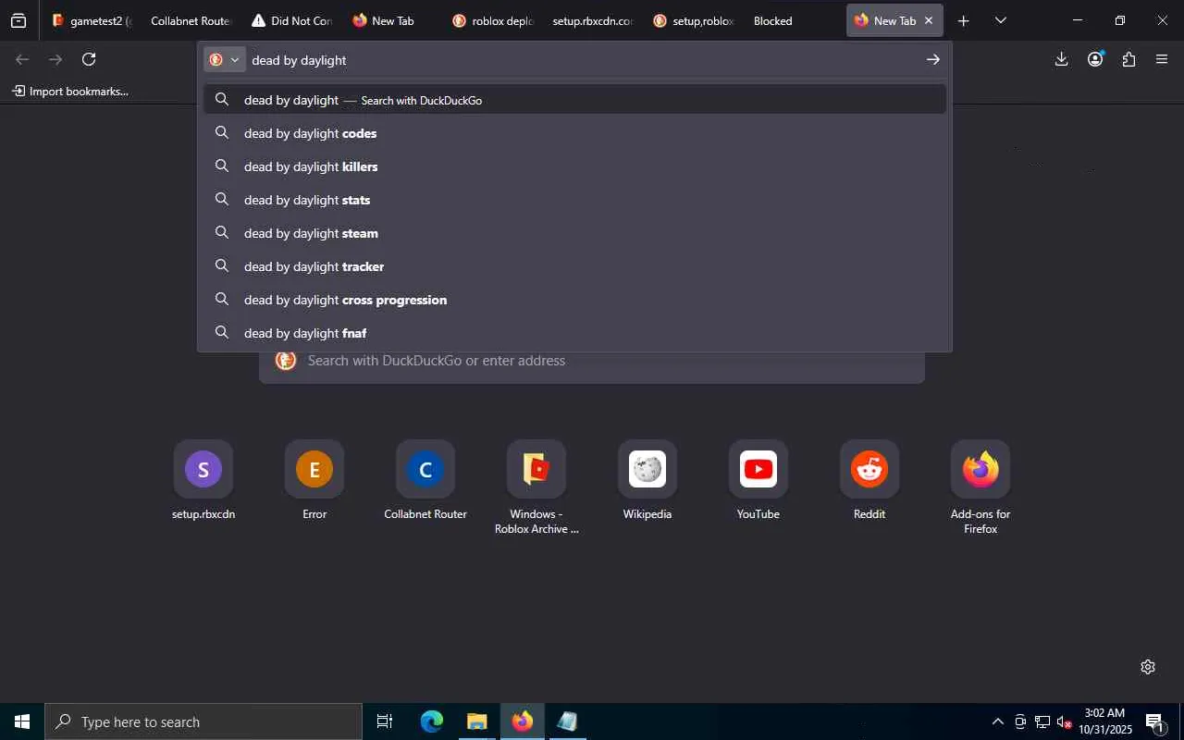This screenshot has width=1184, height=740.
Task: Open Task View on the taskbar
Action: (385, 721)
